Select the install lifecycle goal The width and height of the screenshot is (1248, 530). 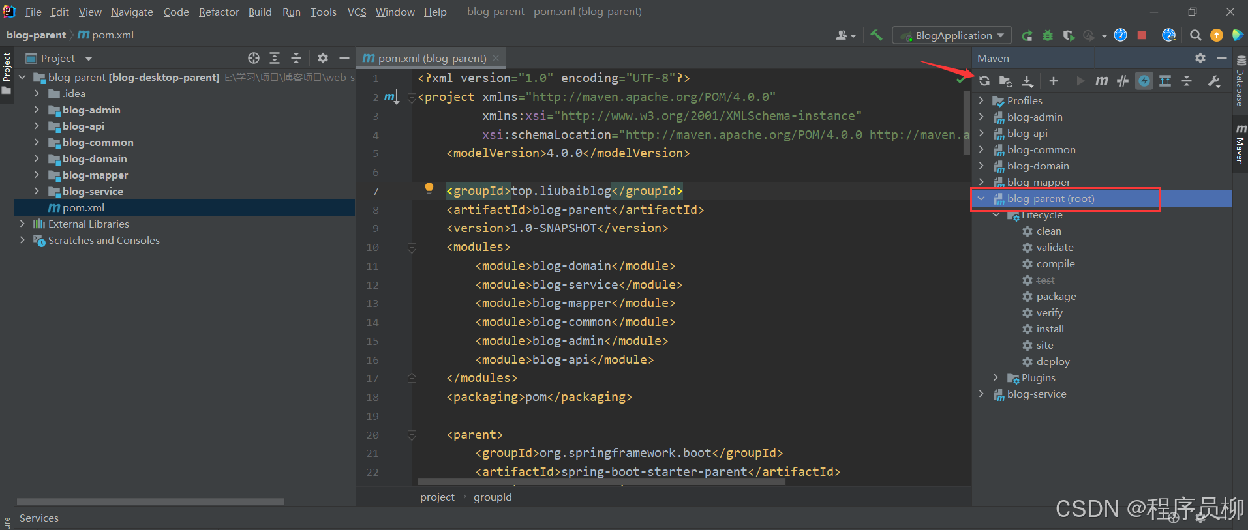coord(1050,329)
